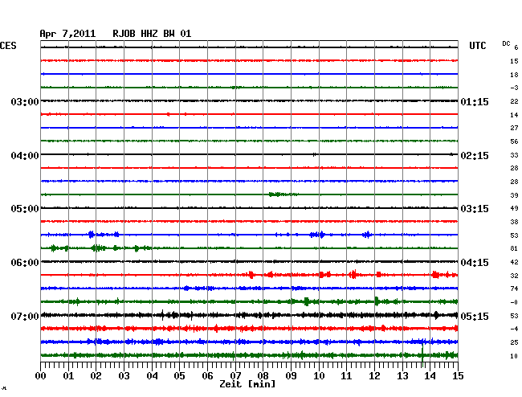This screenshot has height=397, width=522.
Task: Click minute tick label '00' on time axis
Action: (x=41, y=376)
